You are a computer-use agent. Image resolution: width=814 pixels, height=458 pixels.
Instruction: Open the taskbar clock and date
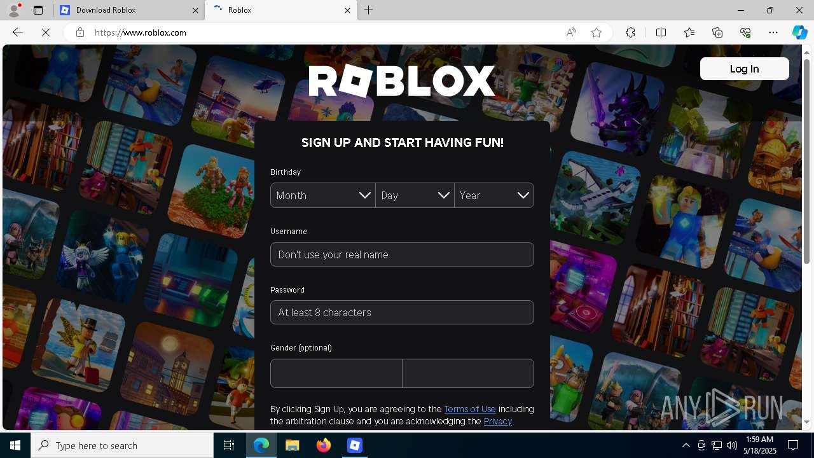coord(759,445)
